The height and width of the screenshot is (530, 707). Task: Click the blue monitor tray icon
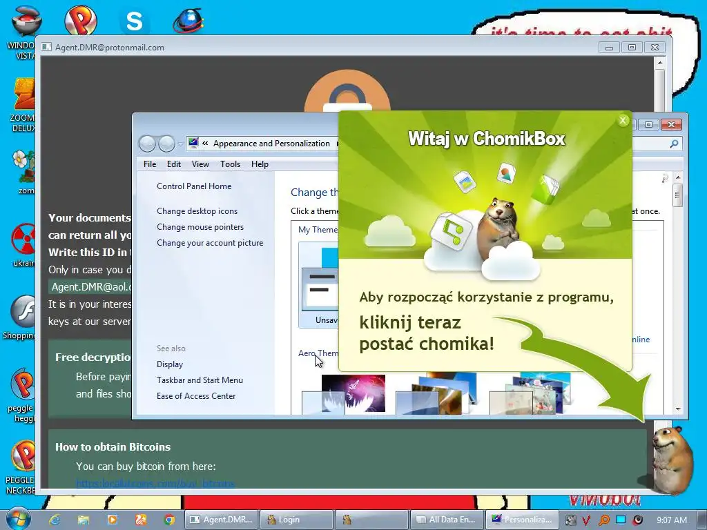tap(621, 520)
